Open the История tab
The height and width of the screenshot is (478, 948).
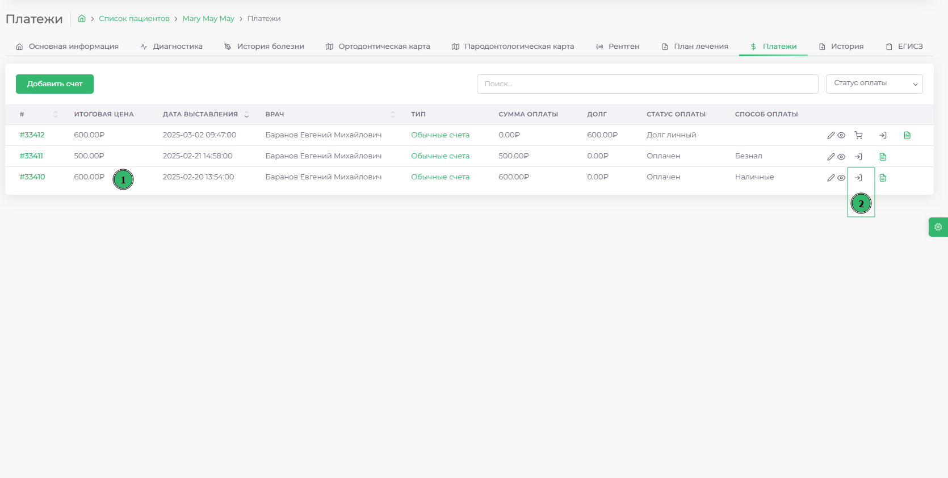click(841, 47)
